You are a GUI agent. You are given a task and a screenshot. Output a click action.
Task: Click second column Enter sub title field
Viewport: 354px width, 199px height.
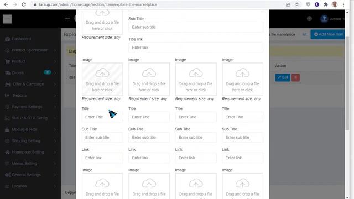tap(149, 138)
